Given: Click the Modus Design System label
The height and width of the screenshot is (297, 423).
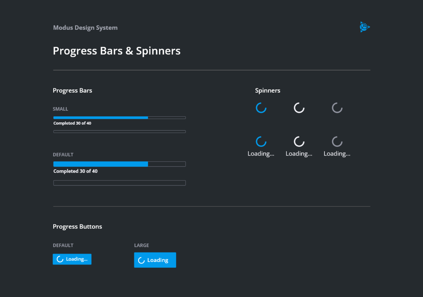Looking at the screenshot, I should click(85, 27).
